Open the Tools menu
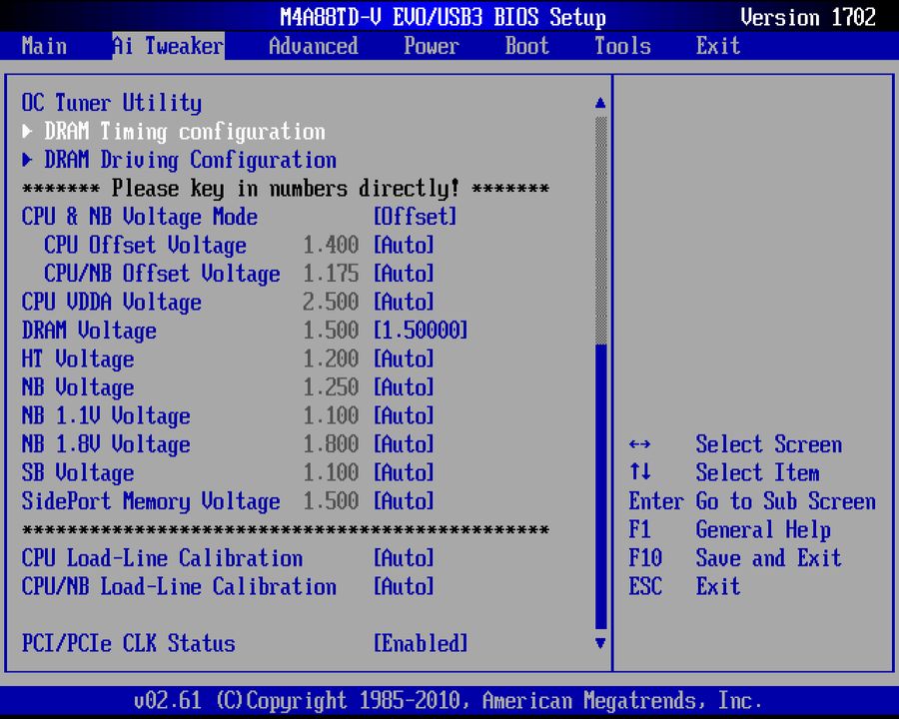Screen dimensions: 899x719 pos(621,46)
